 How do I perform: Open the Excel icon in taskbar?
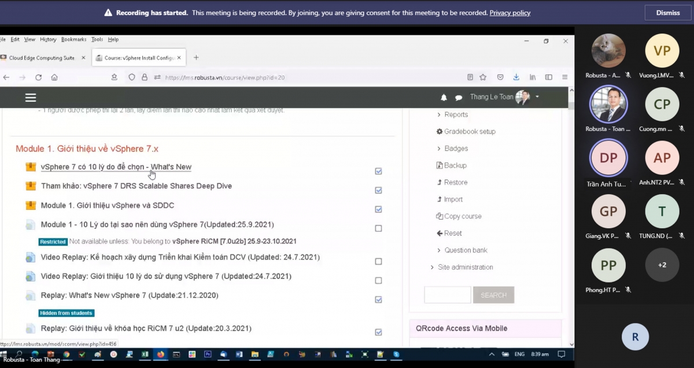tap(145, 354)
